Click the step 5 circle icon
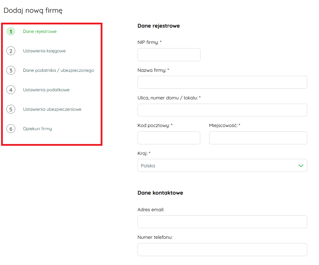The width and height of the screenshot is (319, 265). click(x=11, y=109)
